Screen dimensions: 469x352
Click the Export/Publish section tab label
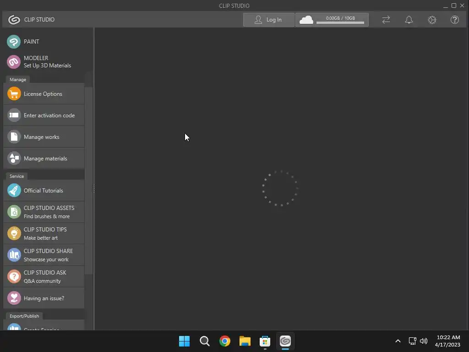(x=24, y=316)
